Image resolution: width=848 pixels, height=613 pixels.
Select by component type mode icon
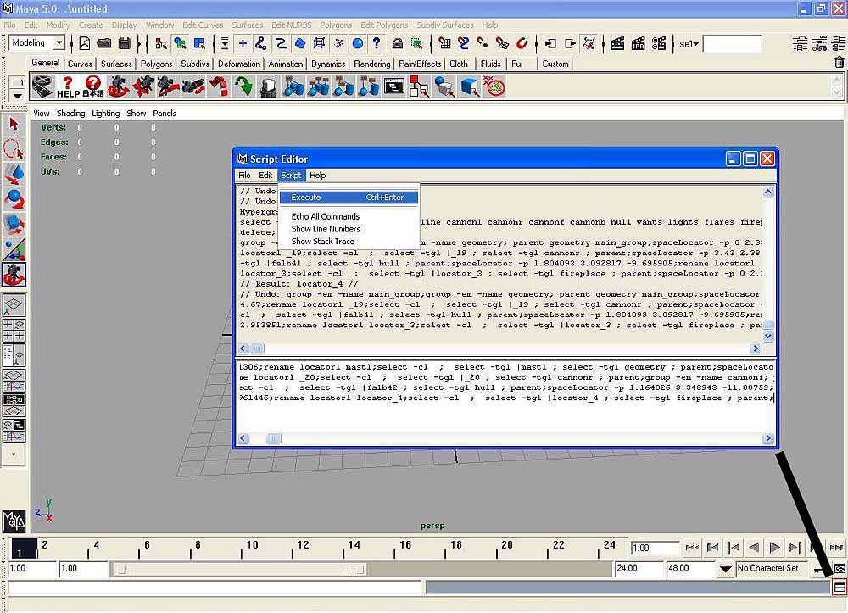point(199,44)
